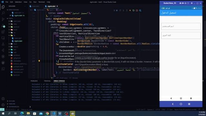The image size is (206, 116).
Task: Open signin.dart under lib folder
Action: pyautogui.click(x=18, y=41)
